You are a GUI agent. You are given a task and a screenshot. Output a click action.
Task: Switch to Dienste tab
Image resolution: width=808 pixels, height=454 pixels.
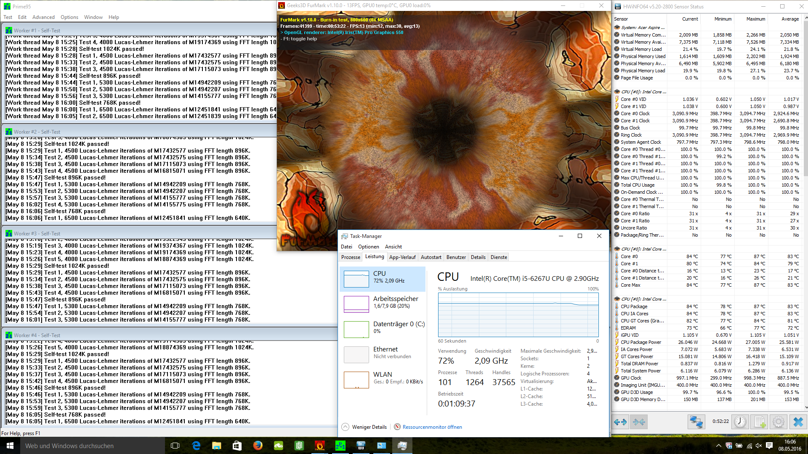499,257
